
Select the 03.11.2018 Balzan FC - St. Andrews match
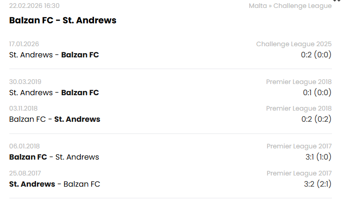coord(55,119)
